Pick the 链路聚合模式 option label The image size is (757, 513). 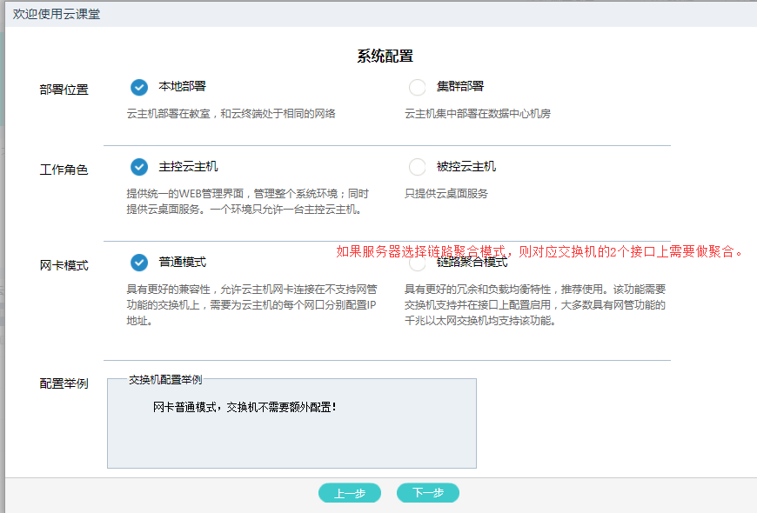coord(472,263)
